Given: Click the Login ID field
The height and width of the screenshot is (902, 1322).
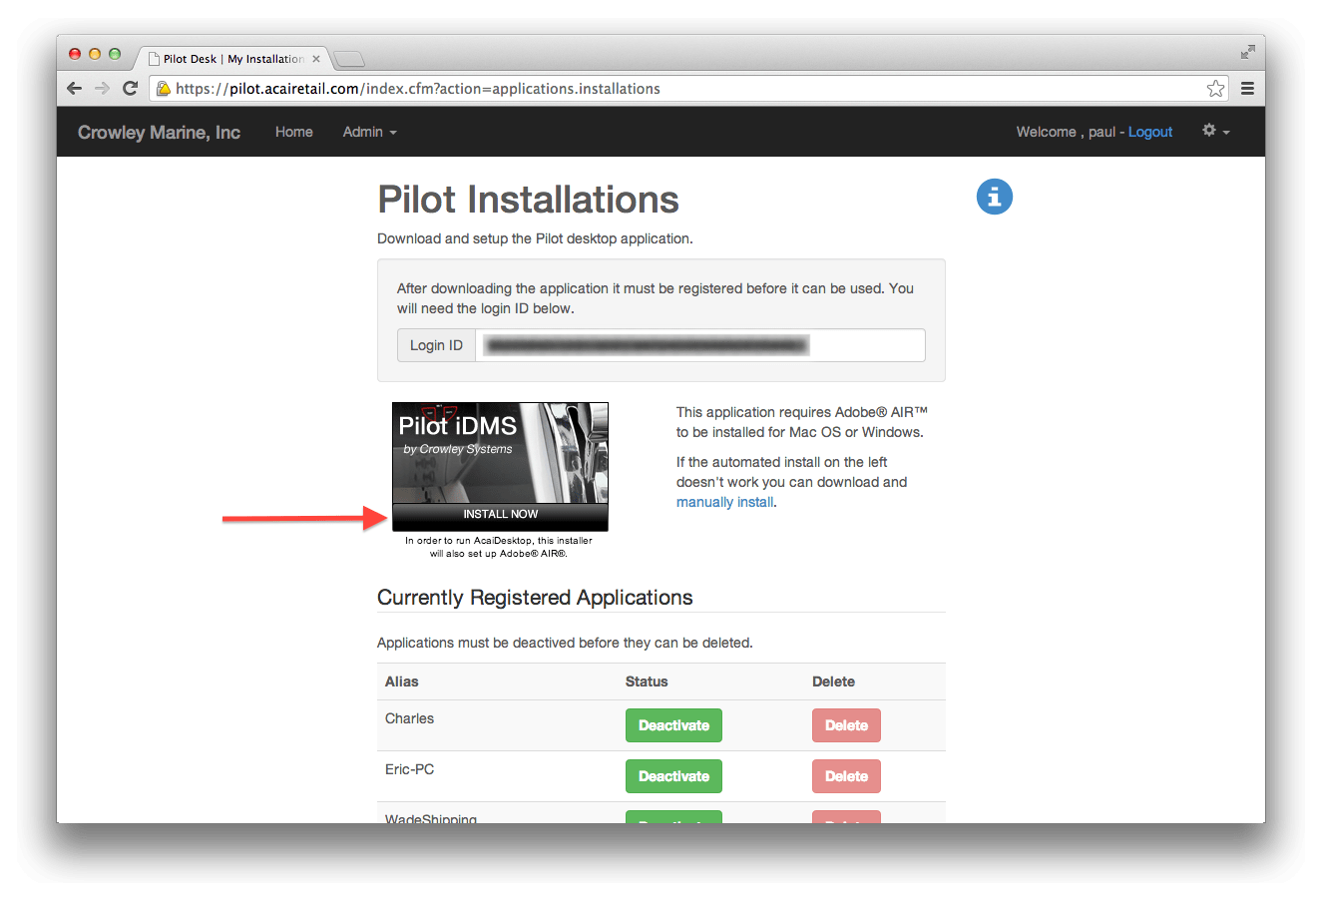Looking at the screenshot, I should [x=698, y=345].
